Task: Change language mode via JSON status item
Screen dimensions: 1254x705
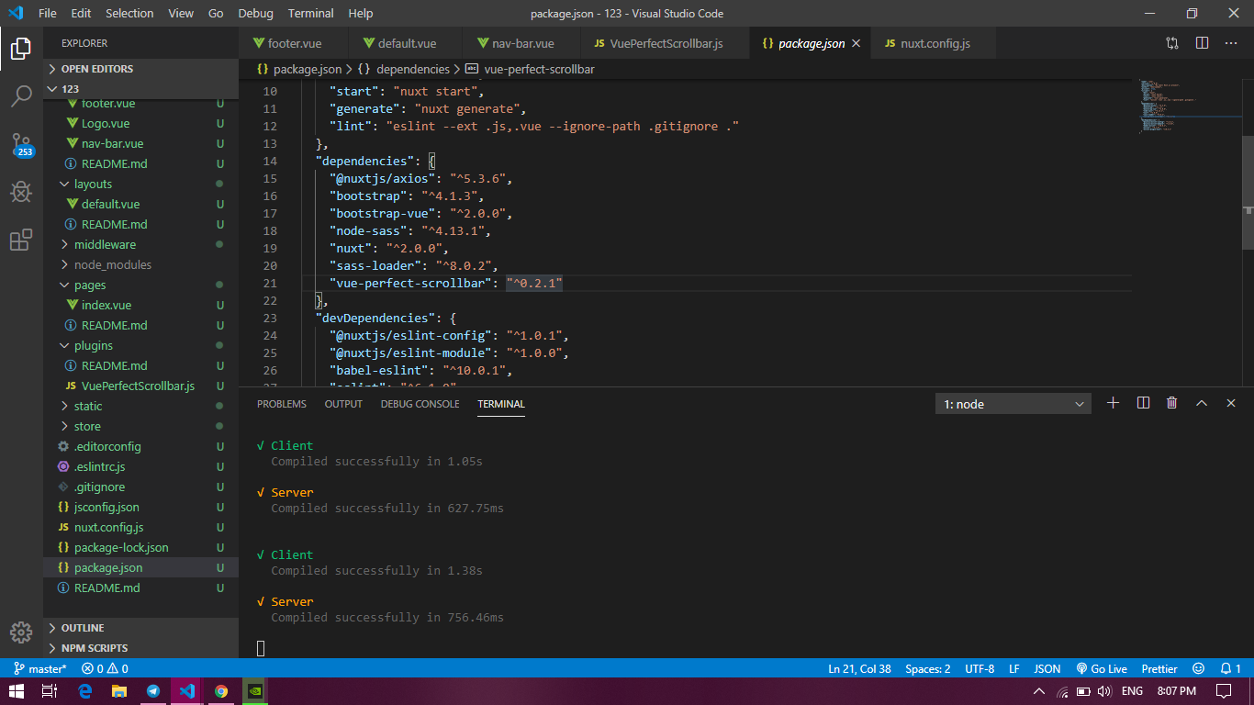Action: [x=1047, y=668]
